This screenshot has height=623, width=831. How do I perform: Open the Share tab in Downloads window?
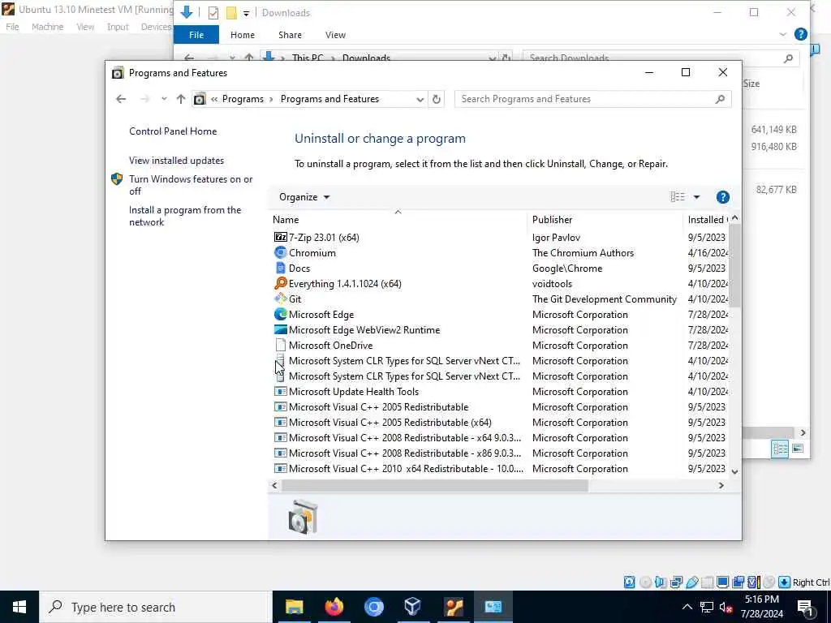[290, 35]
